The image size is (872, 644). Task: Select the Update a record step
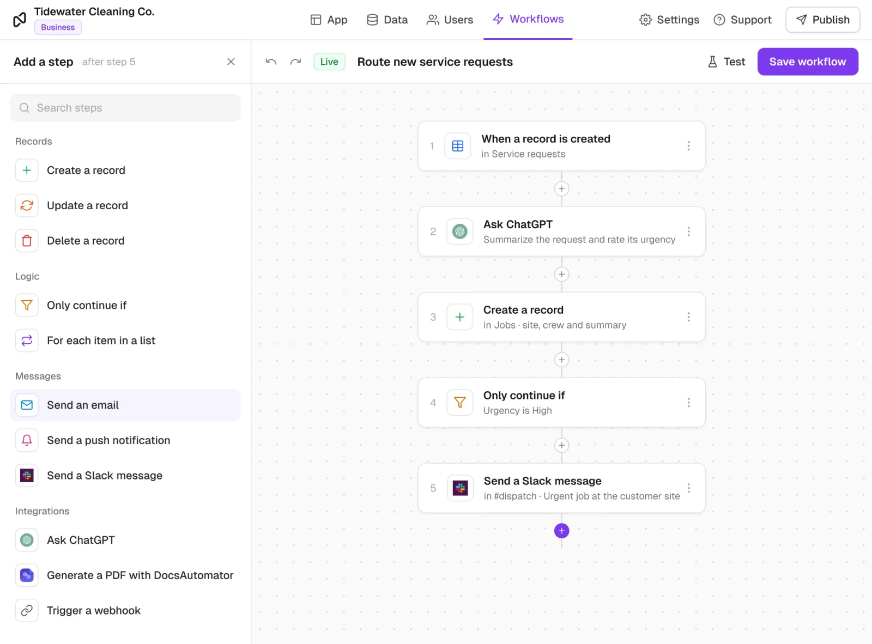[125, 205]
